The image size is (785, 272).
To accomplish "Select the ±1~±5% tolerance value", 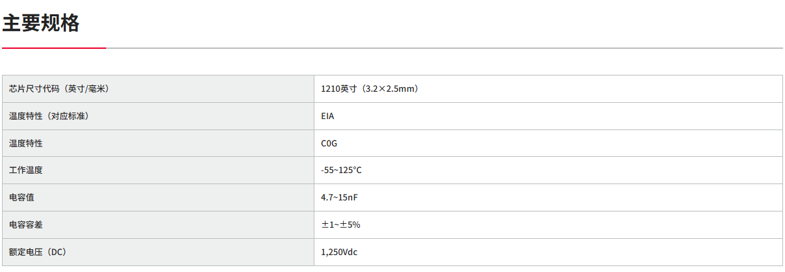I will click(x=340, y=224).
